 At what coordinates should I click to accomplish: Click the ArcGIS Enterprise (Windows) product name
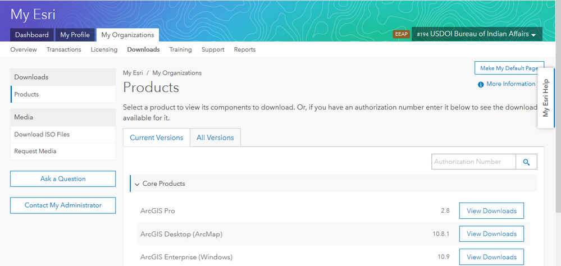point(186,257)
